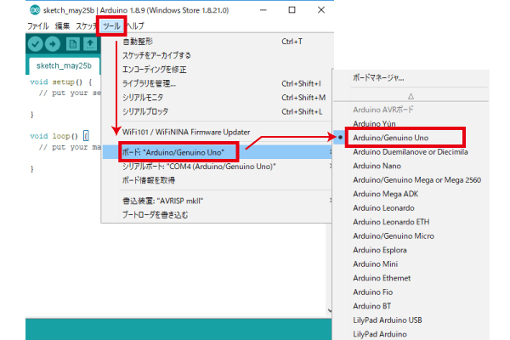Viewport: 510px width, 340px height.
Task: Open ボードマネージャ... from board list
Action: 411,78
